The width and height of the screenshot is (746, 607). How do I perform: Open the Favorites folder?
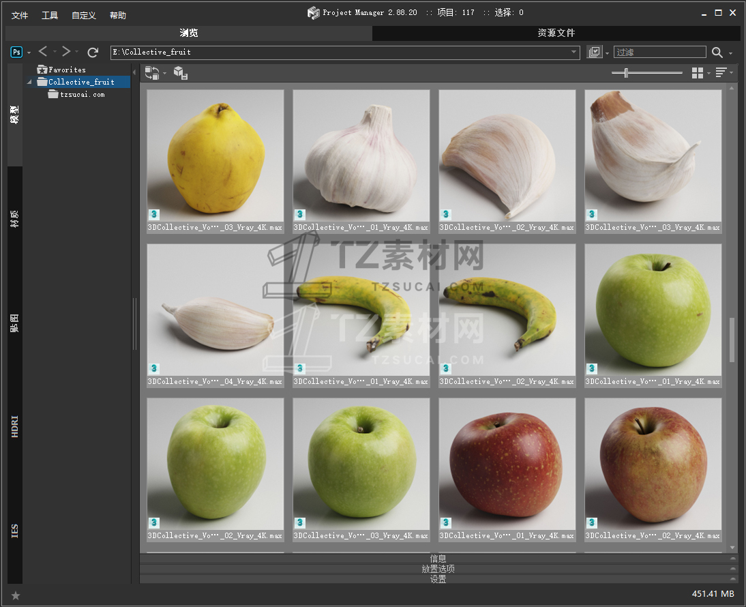point(66,70)
